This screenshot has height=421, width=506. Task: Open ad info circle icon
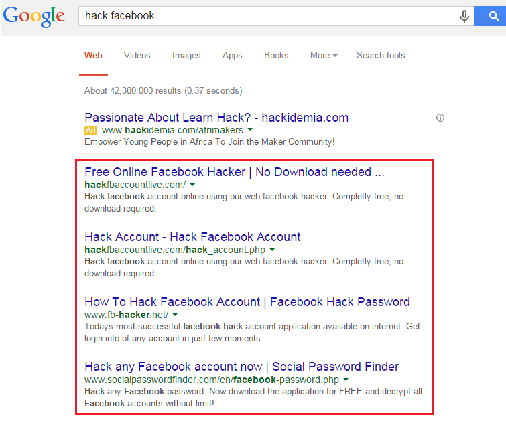[440, 118]
